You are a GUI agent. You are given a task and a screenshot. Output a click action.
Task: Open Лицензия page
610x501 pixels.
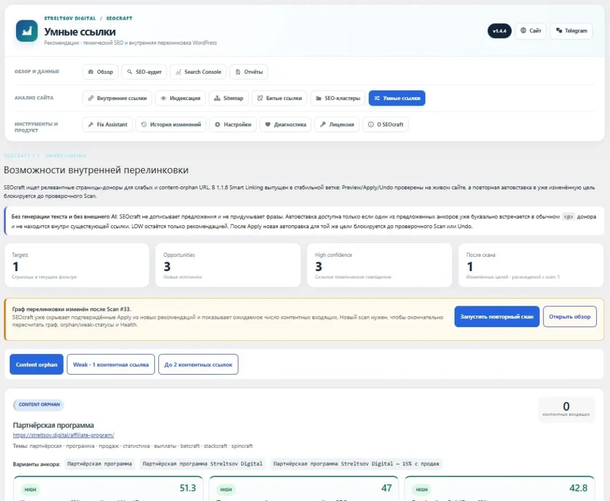point(337,125)
